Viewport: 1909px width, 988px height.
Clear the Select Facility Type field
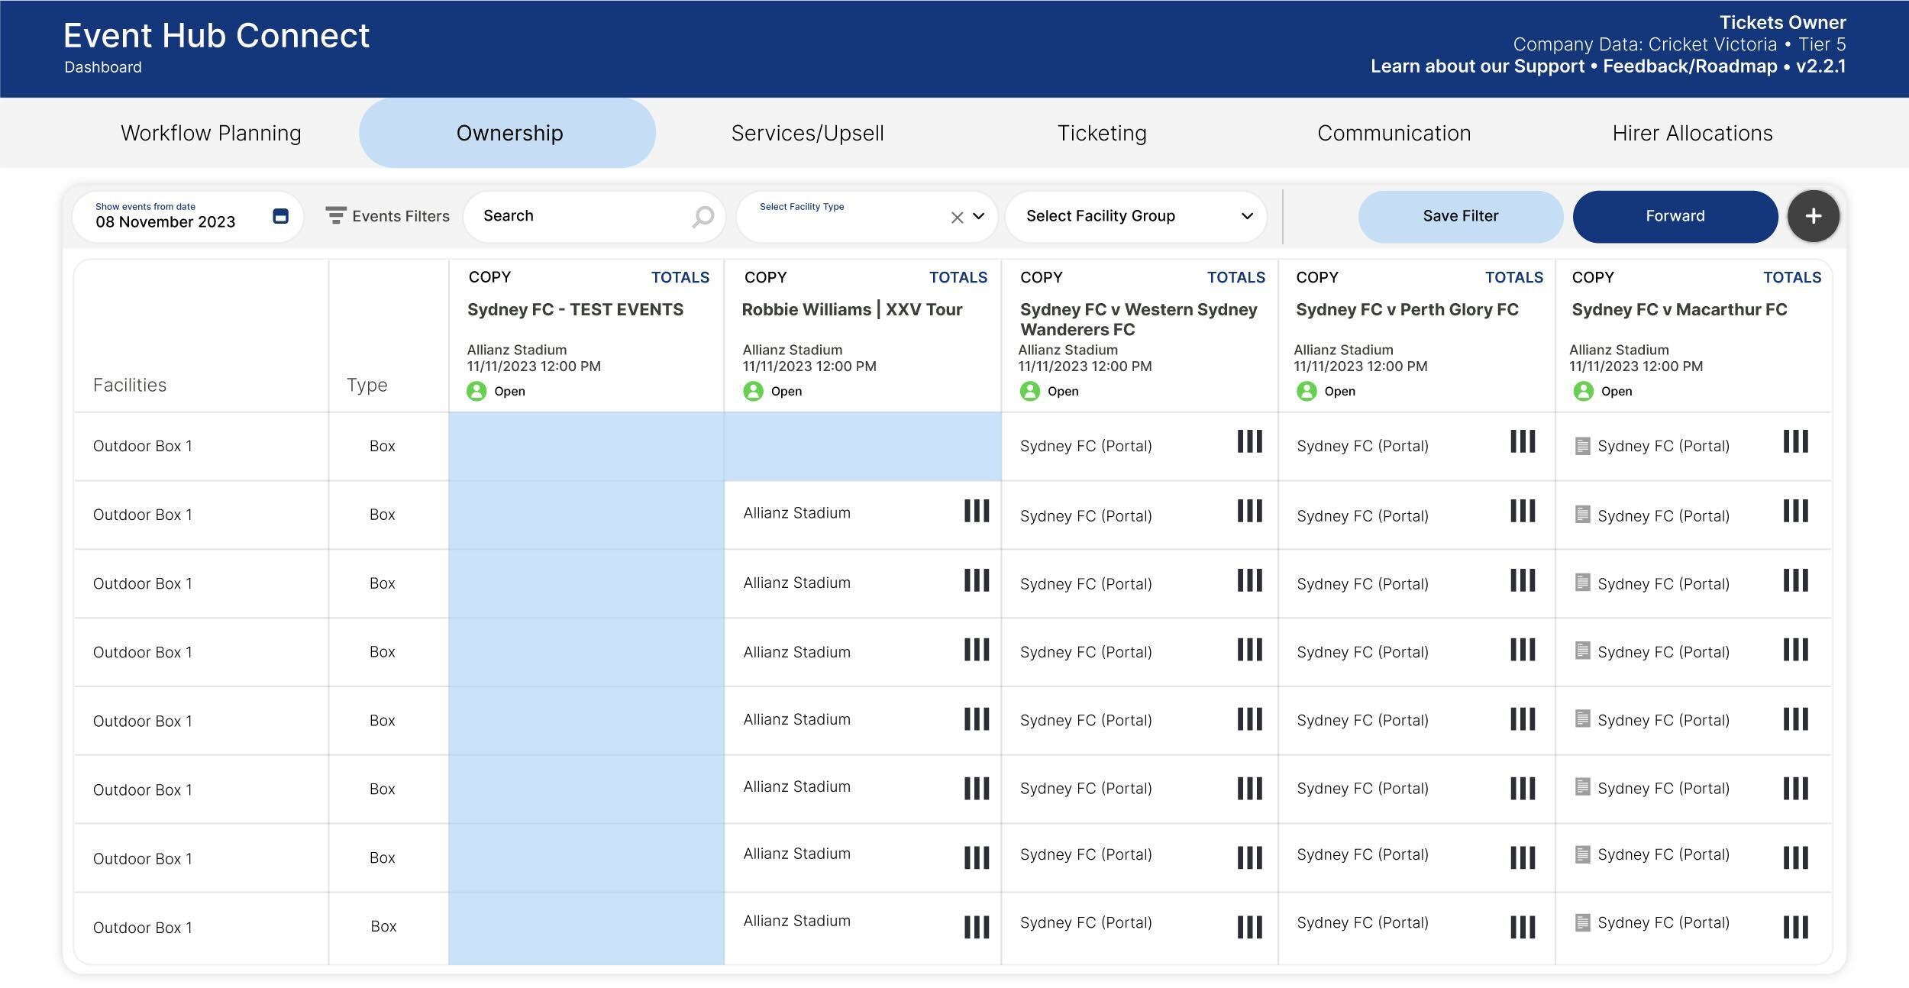point(957,218)
